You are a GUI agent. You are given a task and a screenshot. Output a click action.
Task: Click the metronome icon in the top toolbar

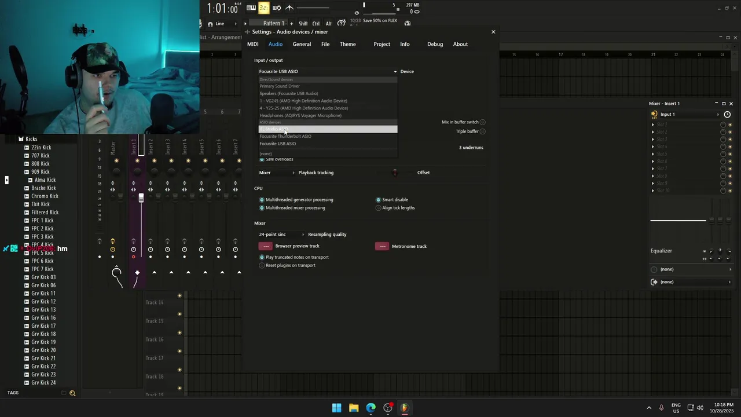tap(289, 8)
